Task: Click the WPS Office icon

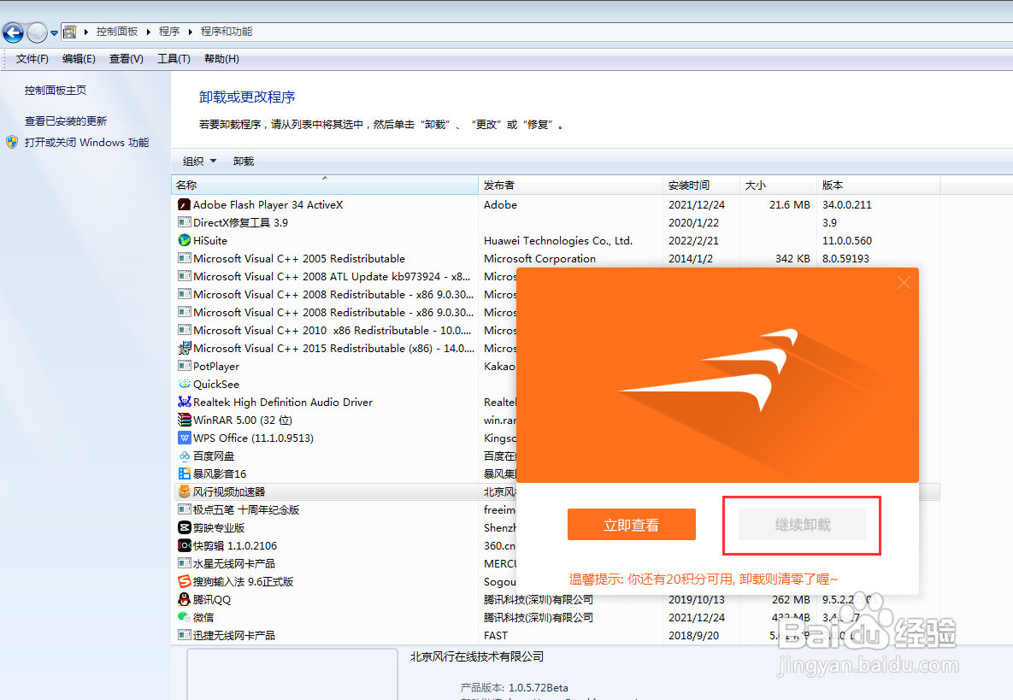Action: 184,438
